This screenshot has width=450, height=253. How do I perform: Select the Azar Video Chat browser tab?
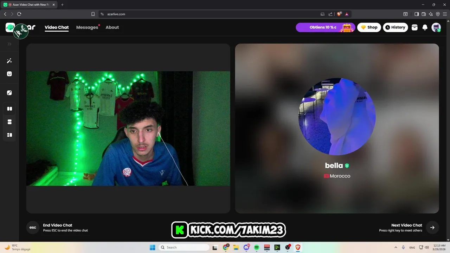[x=30, y=5]
